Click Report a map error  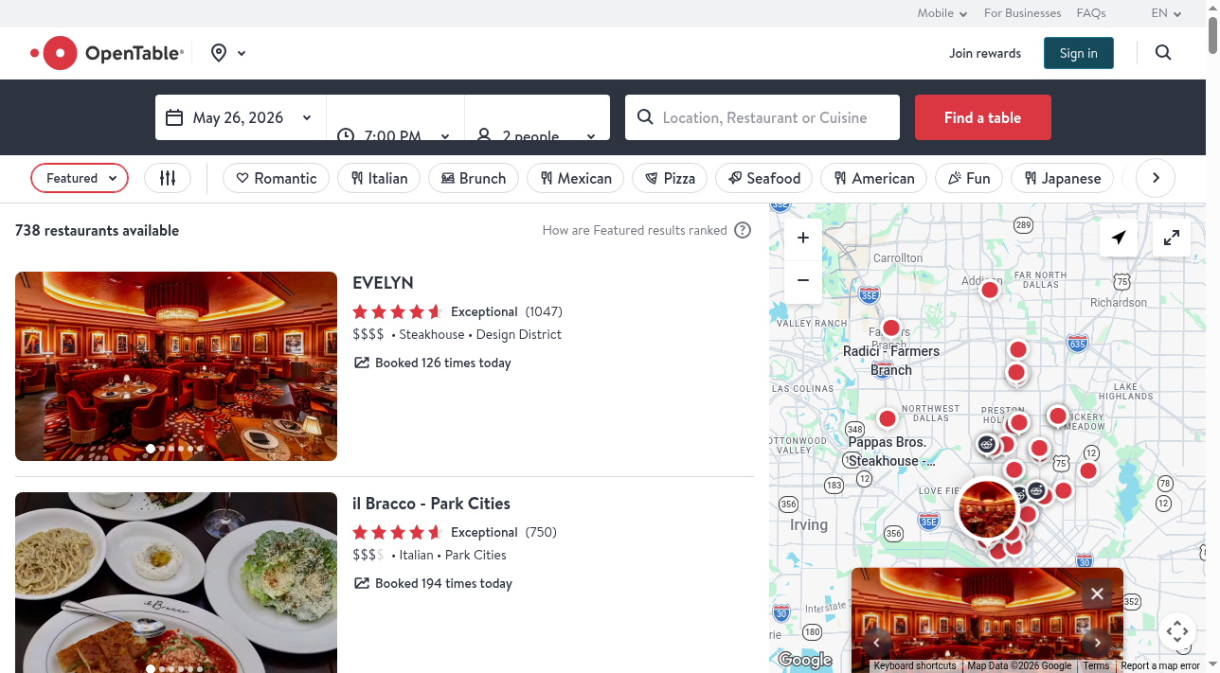(x=1160, y=665)
